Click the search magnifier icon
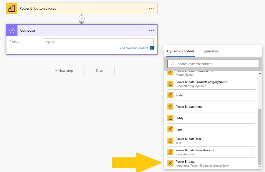This screenshot has width=265, height=172. [x=172, y=63]
